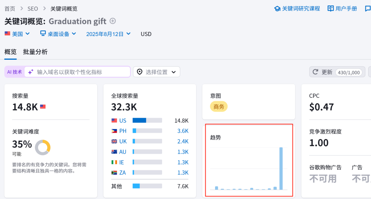This screenshot has width=371, height=199.
Task: Click the PH volume bar
Action: point(147,131)
